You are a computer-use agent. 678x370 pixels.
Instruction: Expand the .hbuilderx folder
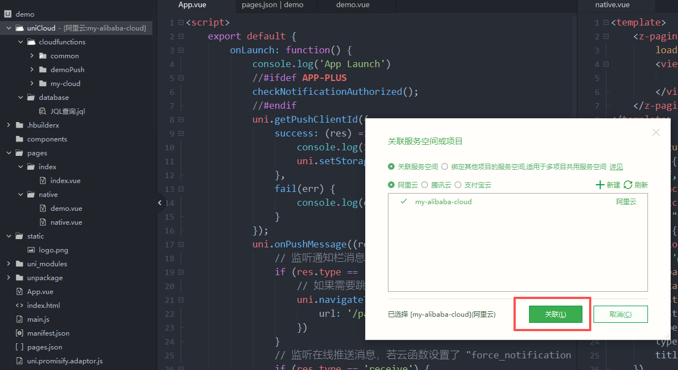(8, 125)
